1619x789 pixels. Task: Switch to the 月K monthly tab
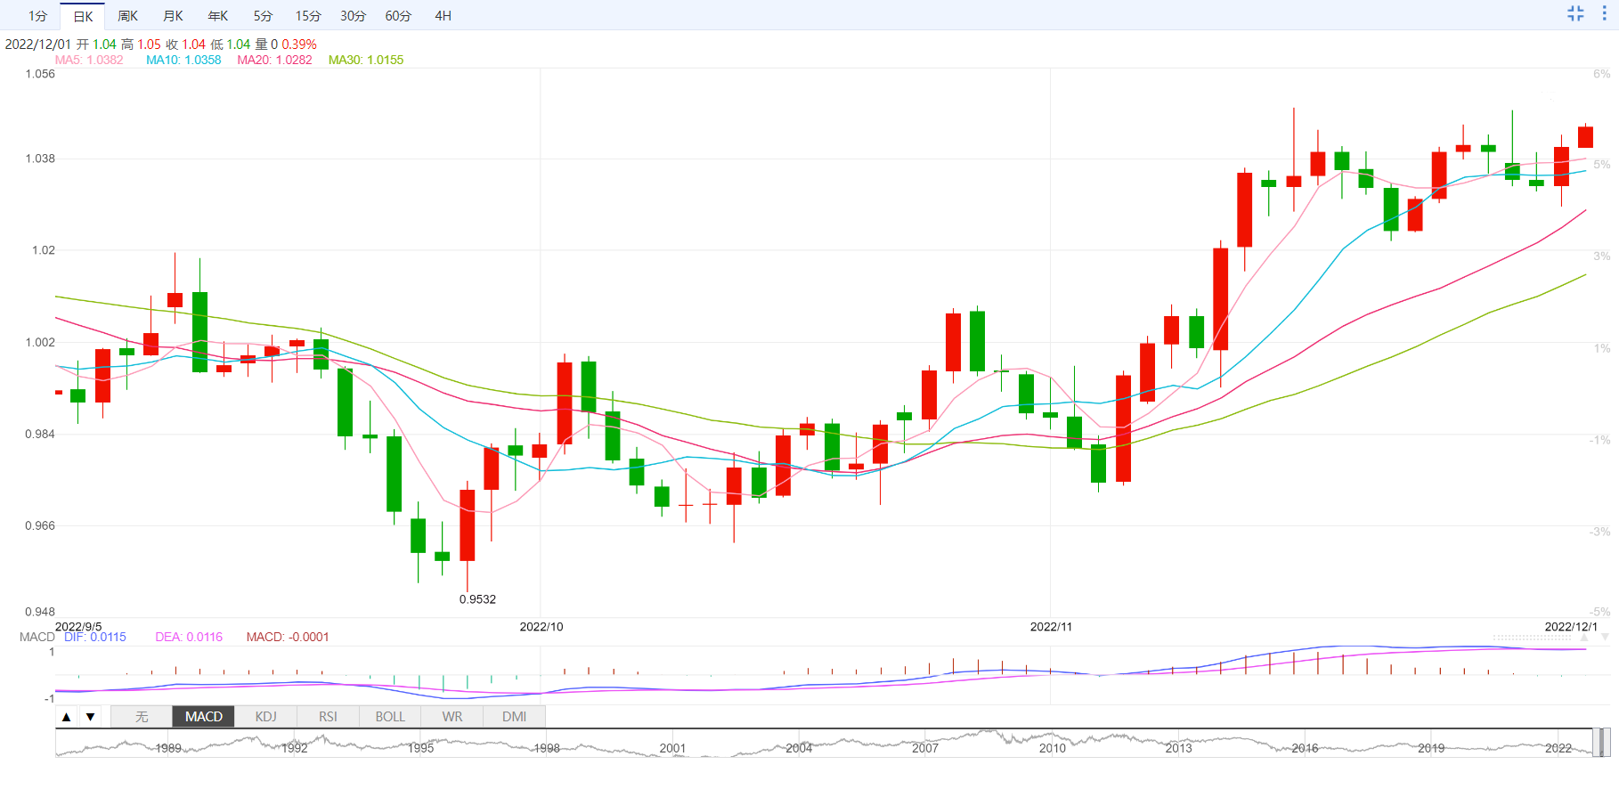point(173,16)
